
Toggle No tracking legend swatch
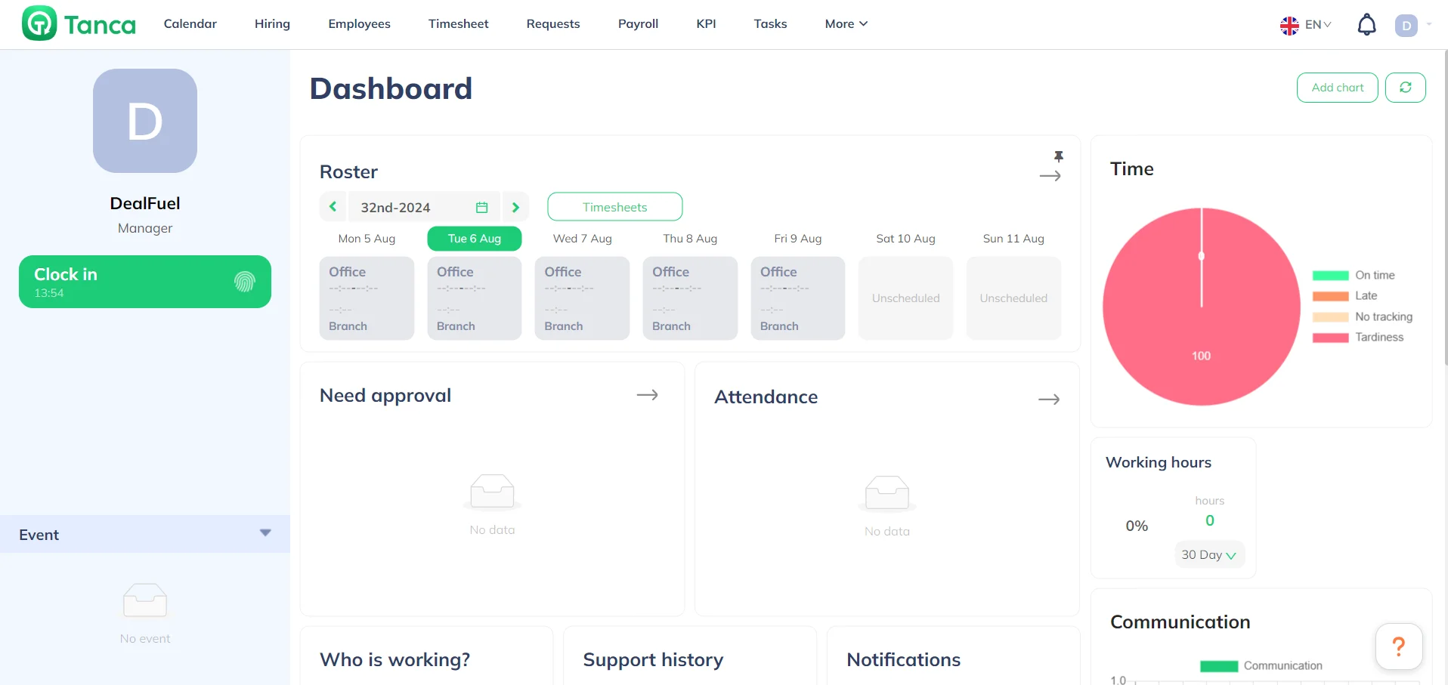coord(1330,317)
